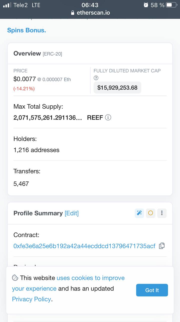This screenshot has width=180, height=322.
Task: Dismiss cookie notice with Got It
Action: [152, 290]
